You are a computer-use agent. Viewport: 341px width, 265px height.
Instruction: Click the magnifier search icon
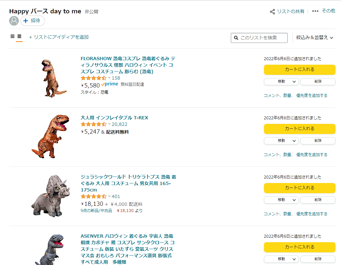[x=236, y=38]
